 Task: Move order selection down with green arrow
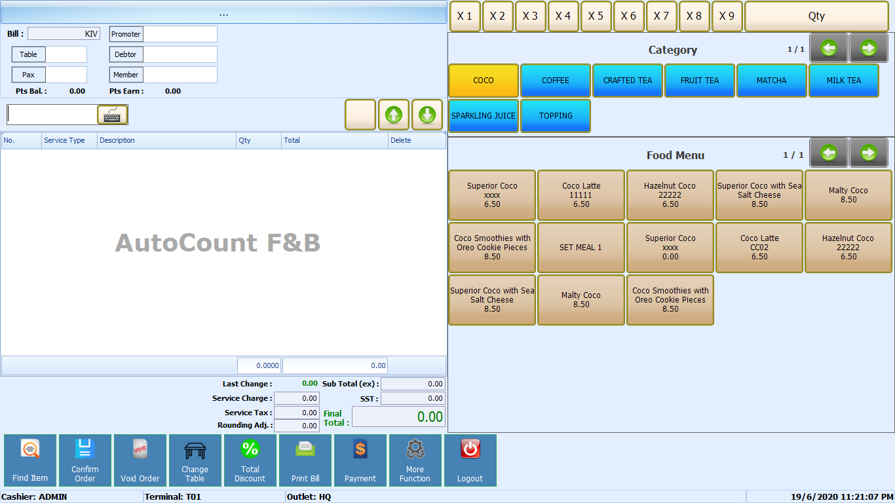point(427,115)
